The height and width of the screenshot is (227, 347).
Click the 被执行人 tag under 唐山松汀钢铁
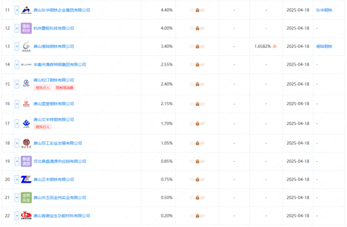[42, 88]
